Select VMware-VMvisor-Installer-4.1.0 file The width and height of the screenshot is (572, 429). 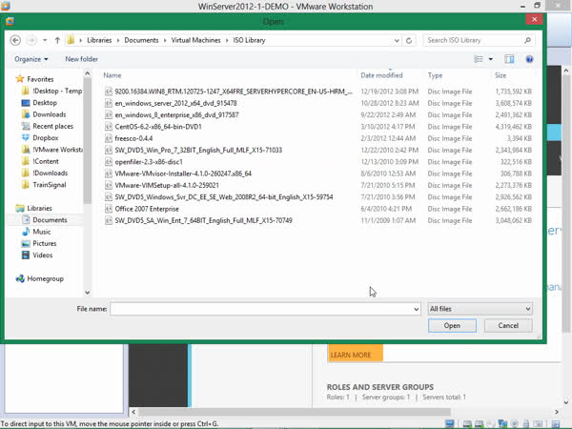tap(183, 174)
